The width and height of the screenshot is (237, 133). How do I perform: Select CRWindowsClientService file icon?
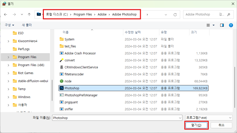[x=62, y=67]
